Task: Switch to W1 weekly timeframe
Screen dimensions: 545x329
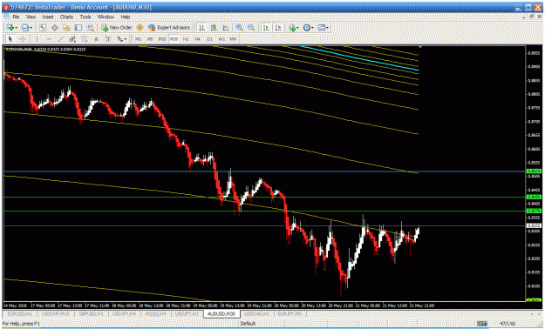Action: coord(221,39)
